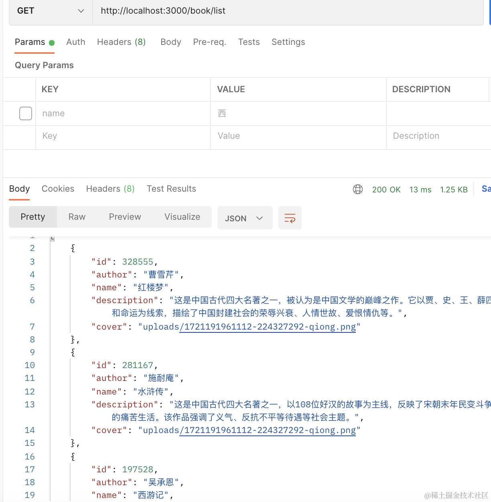Open the Tests tab
Image resolution: width=491 pixels, height=502 pixels.
(x=249, y=42)
